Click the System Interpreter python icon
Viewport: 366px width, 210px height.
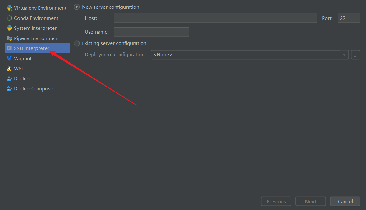click(x=9, y=28)
